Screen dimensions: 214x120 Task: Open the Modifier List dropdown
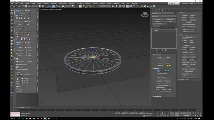point(164,16)
